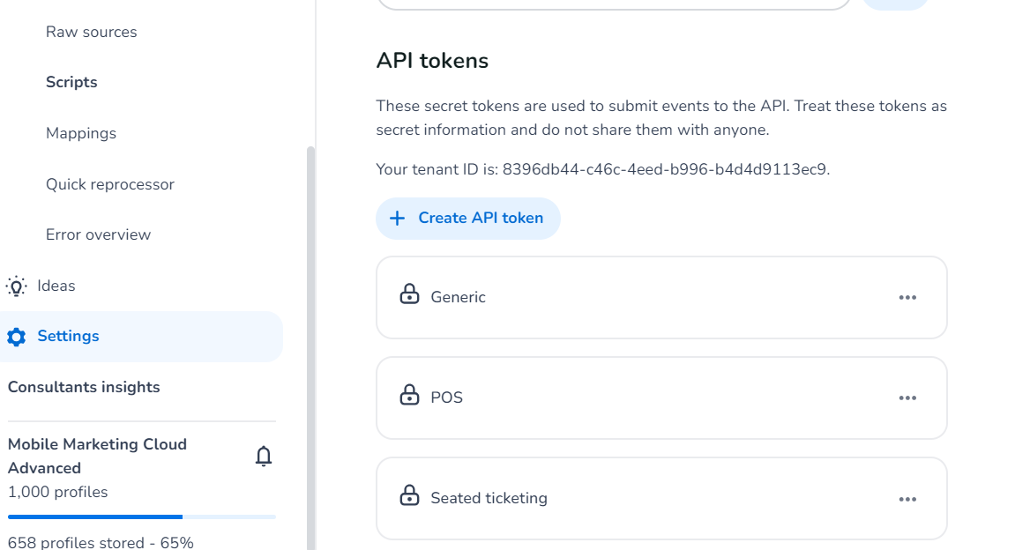The width and height of the screenshot is (1030, 550).
Task: Click the Settings gear icon
Action: pos(16,337)
